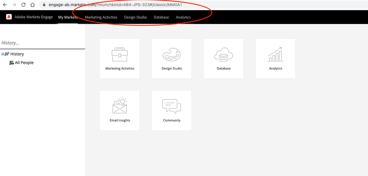Click the browser address bar URL
Screen dimensions: 368x176
click(x=115, y=5)
